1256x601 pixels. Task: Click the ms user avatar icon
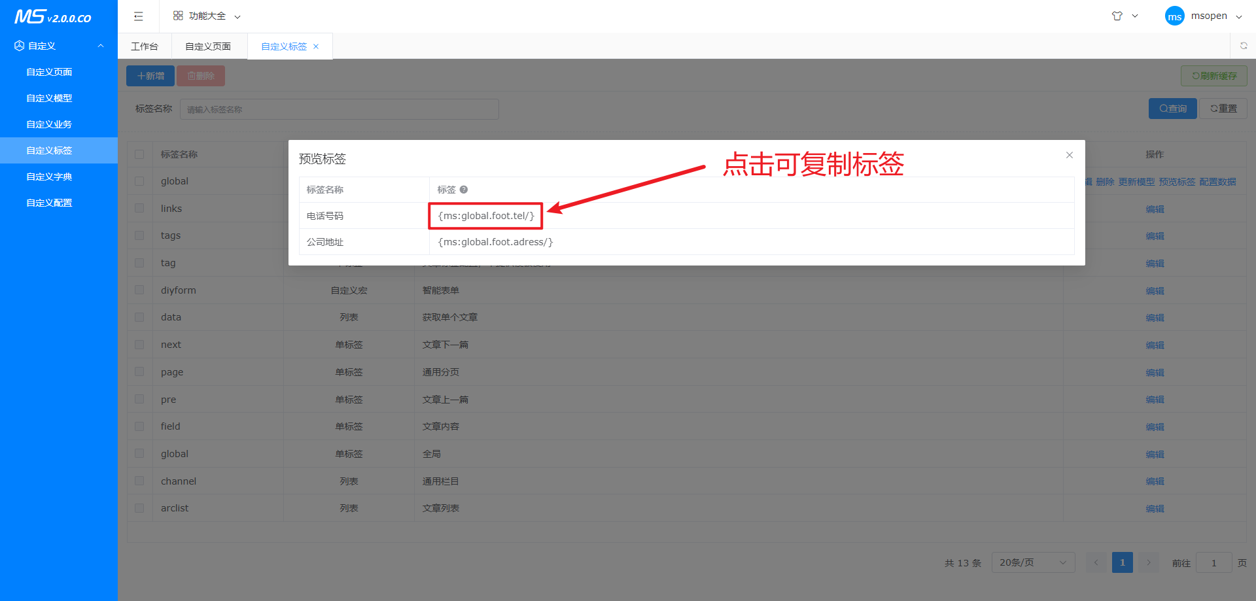click(1175, 16)
